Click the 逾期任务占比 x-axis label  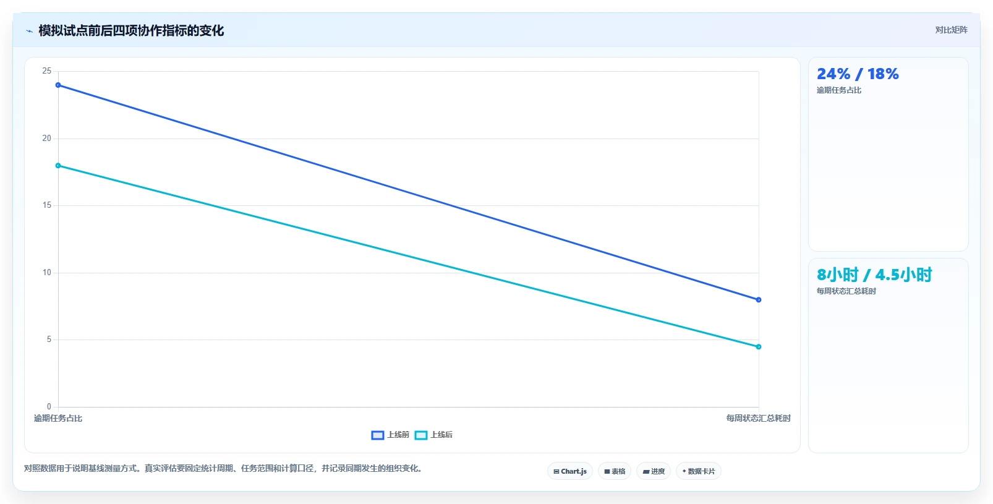58,419
